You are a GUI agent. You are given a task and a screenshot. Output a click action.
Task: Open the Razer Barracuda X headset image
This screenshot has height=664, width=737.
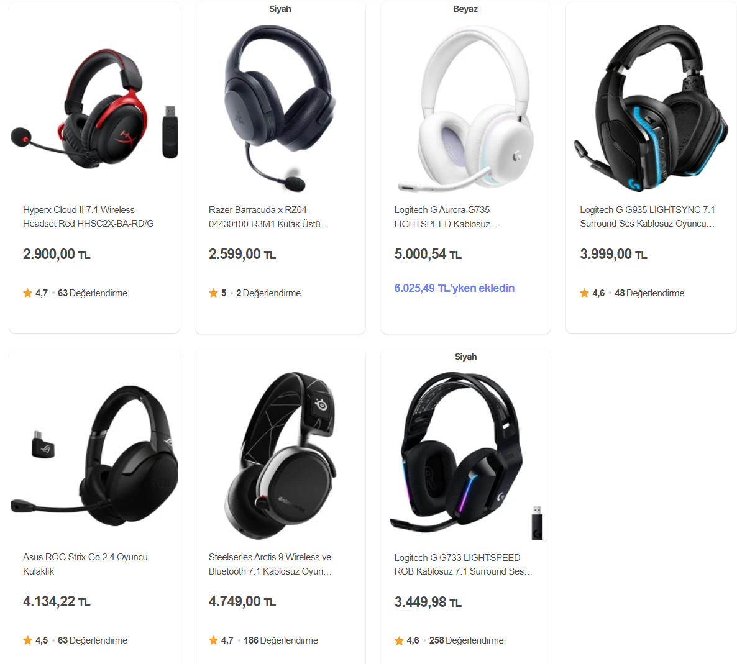[x=280, y=108]
